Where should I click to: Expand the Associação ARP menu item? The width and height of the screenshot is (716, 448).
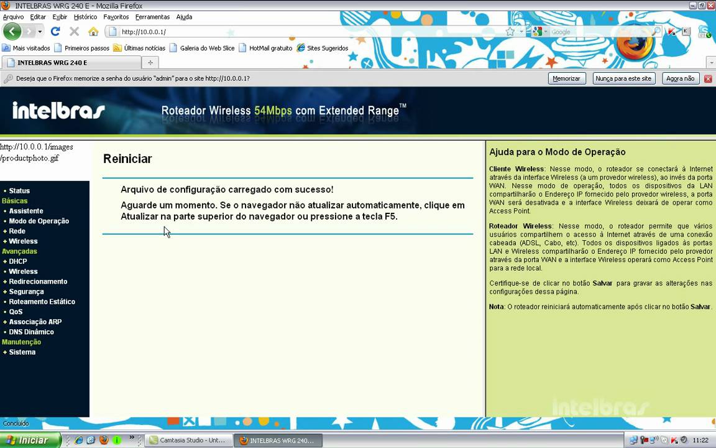pos(35,321)
